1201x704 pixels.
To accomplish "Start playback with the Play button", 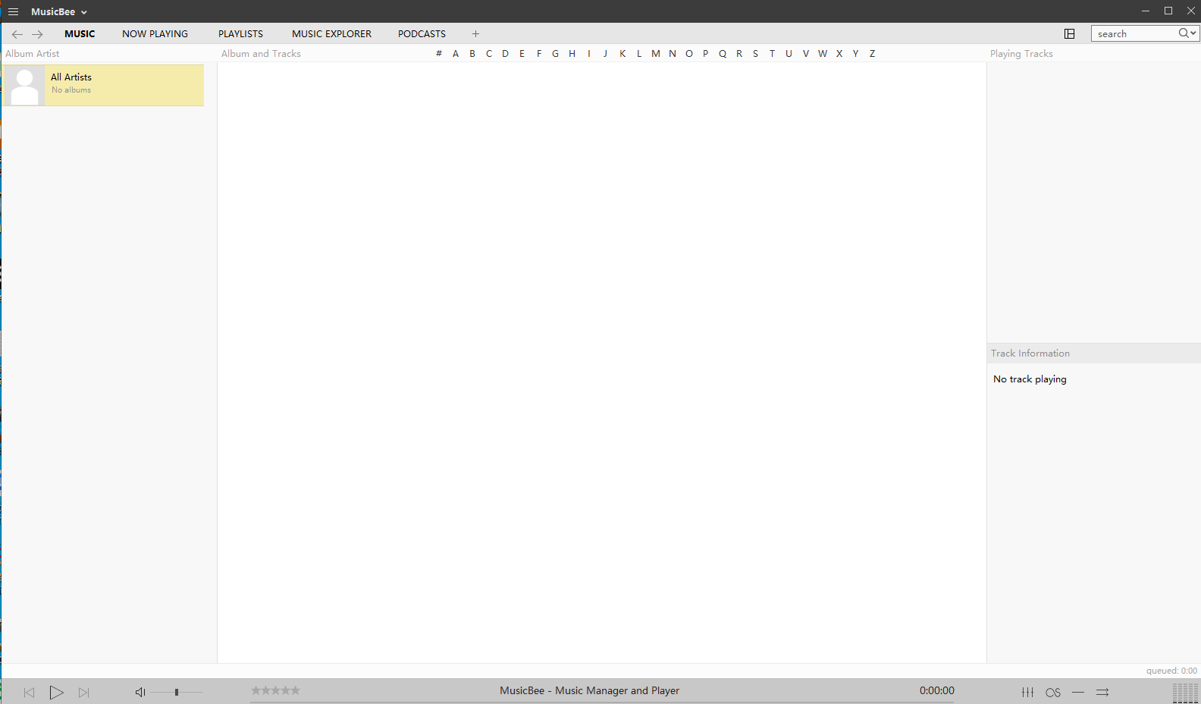I will click(x=56, y=693).
